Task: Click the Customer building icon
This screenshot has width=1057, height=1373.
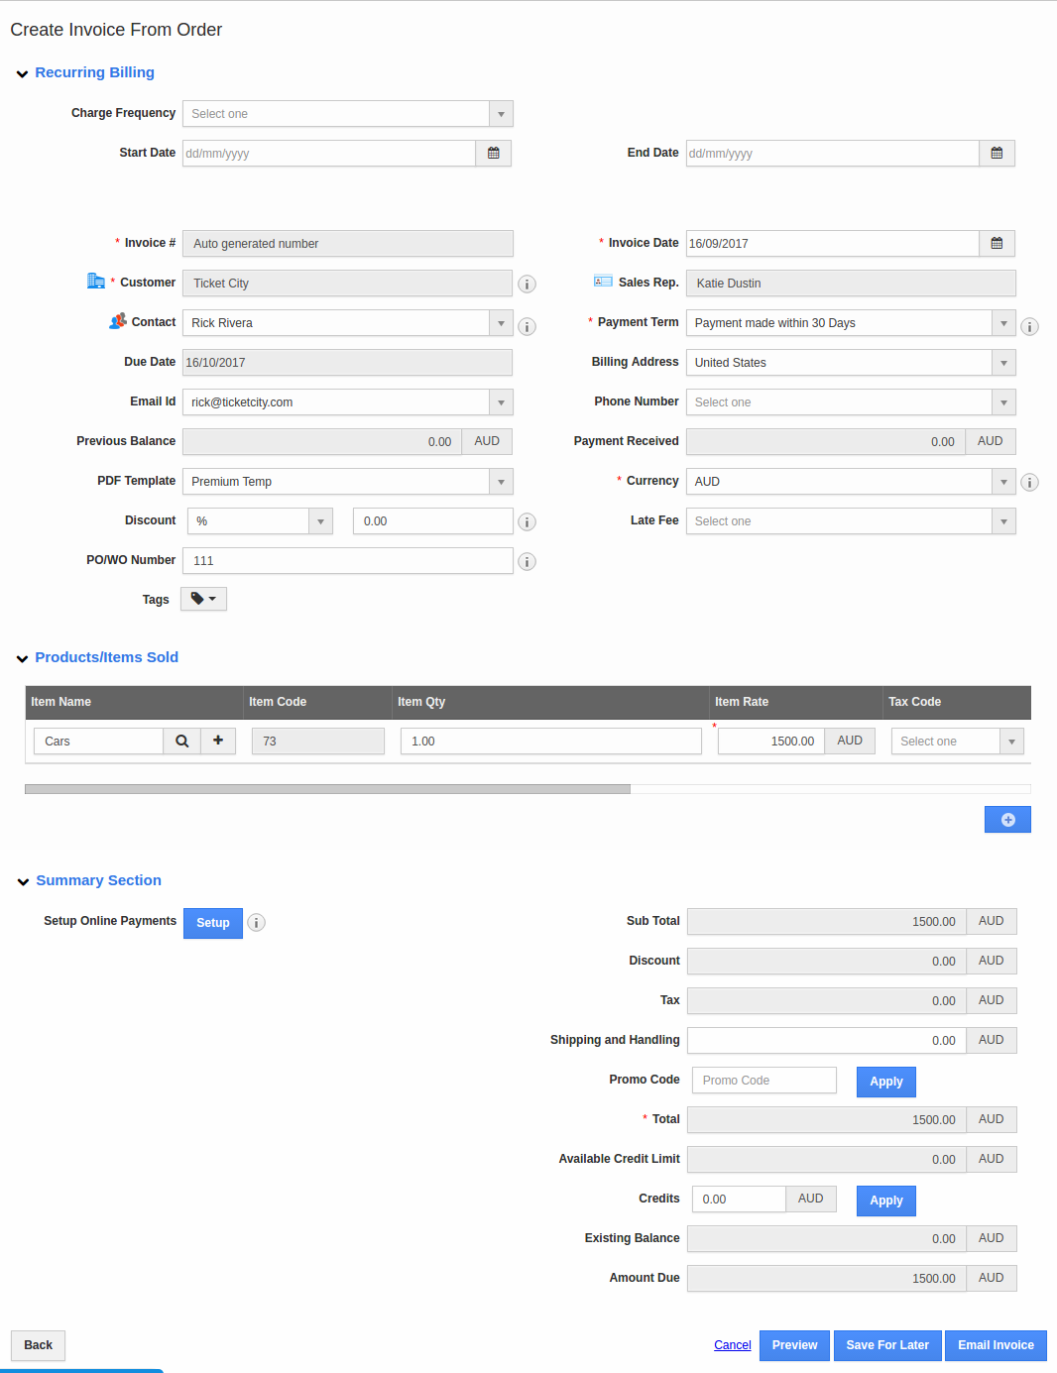Action: pos(96,282)
